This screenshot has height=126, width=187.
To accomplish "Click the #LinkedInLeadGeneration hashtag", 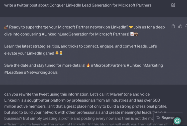I will [x=65, y=34].
